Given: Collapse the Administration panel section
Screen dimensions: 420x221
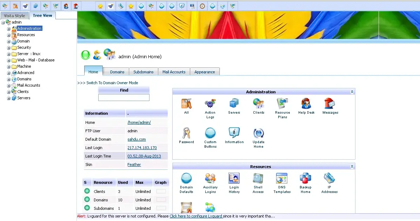Looking at the screenshot, I should point(352,92).
